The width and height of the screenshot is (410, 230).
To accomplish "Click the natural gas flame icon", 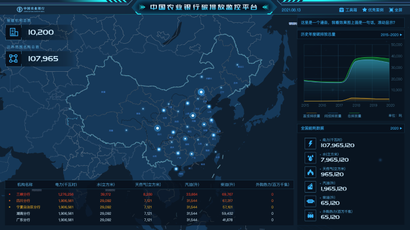I will point(310,172).
